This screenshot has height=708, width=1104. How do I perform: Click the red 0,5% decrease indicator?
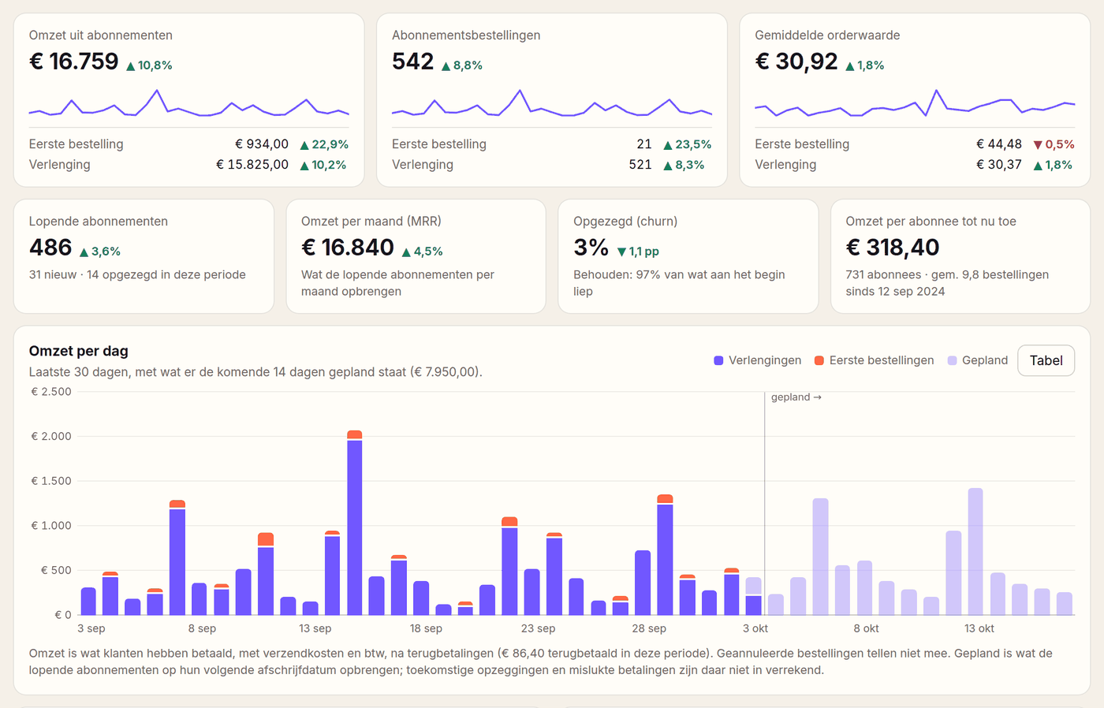(1054, 144)
